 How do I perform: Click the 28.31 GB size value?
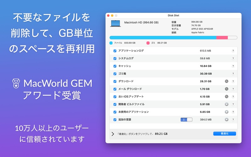[x=206, y=81]
